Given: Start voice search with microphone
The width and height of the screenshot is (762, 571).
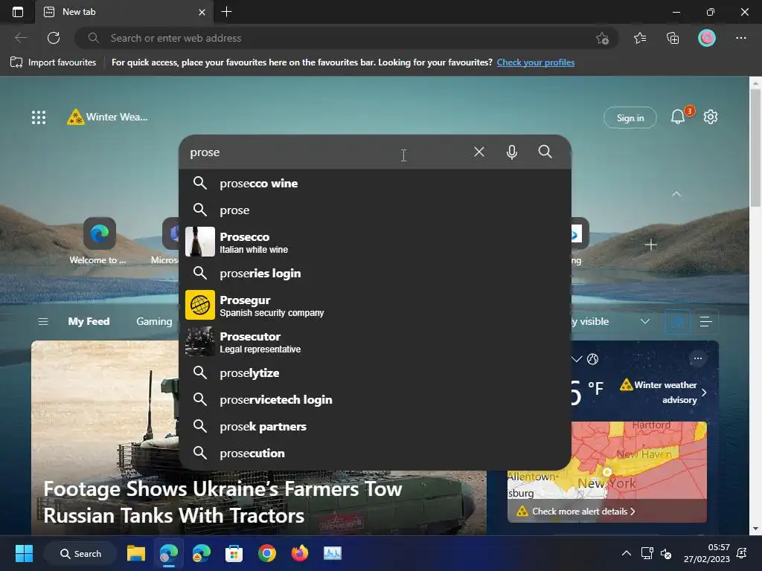Looking at the screenshot, I should [x=511, y=152].
